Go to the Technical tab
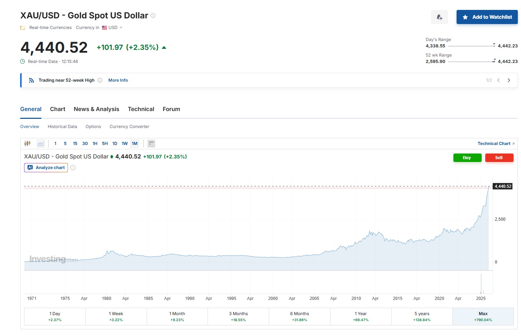This screenshot has height=336, width=521. (x=141, y=109)
